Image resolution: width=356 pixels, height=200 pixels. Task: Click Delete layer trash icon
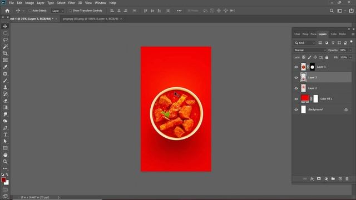tap(347, 179)
